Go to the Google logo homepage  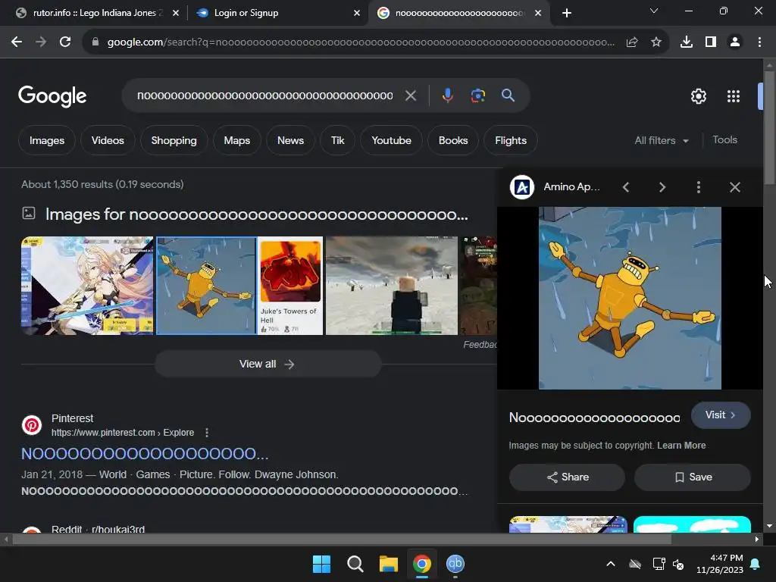click(x=52, y=96)
